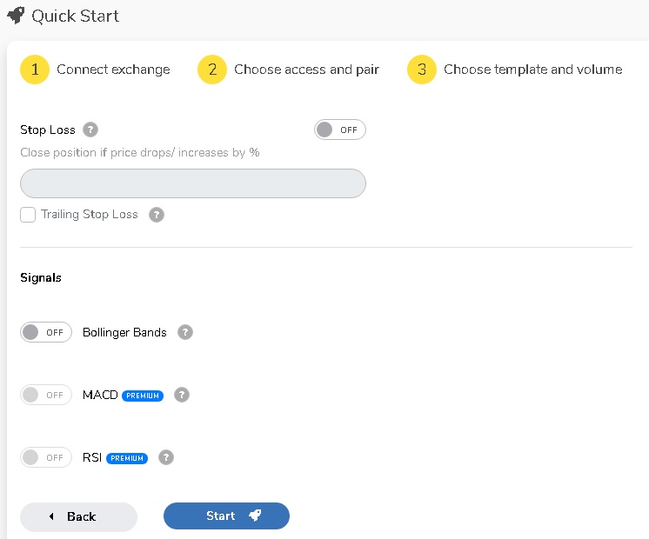Toggle the Stop Loss switch on
649x539 pixels.
(x=340, y=130)
